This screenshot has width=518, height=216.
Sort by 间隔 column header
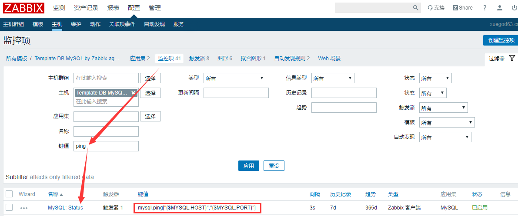315,194
